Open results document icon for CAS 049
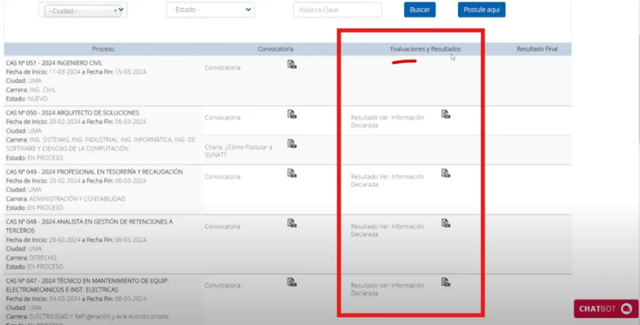 (x=446, y=173)
